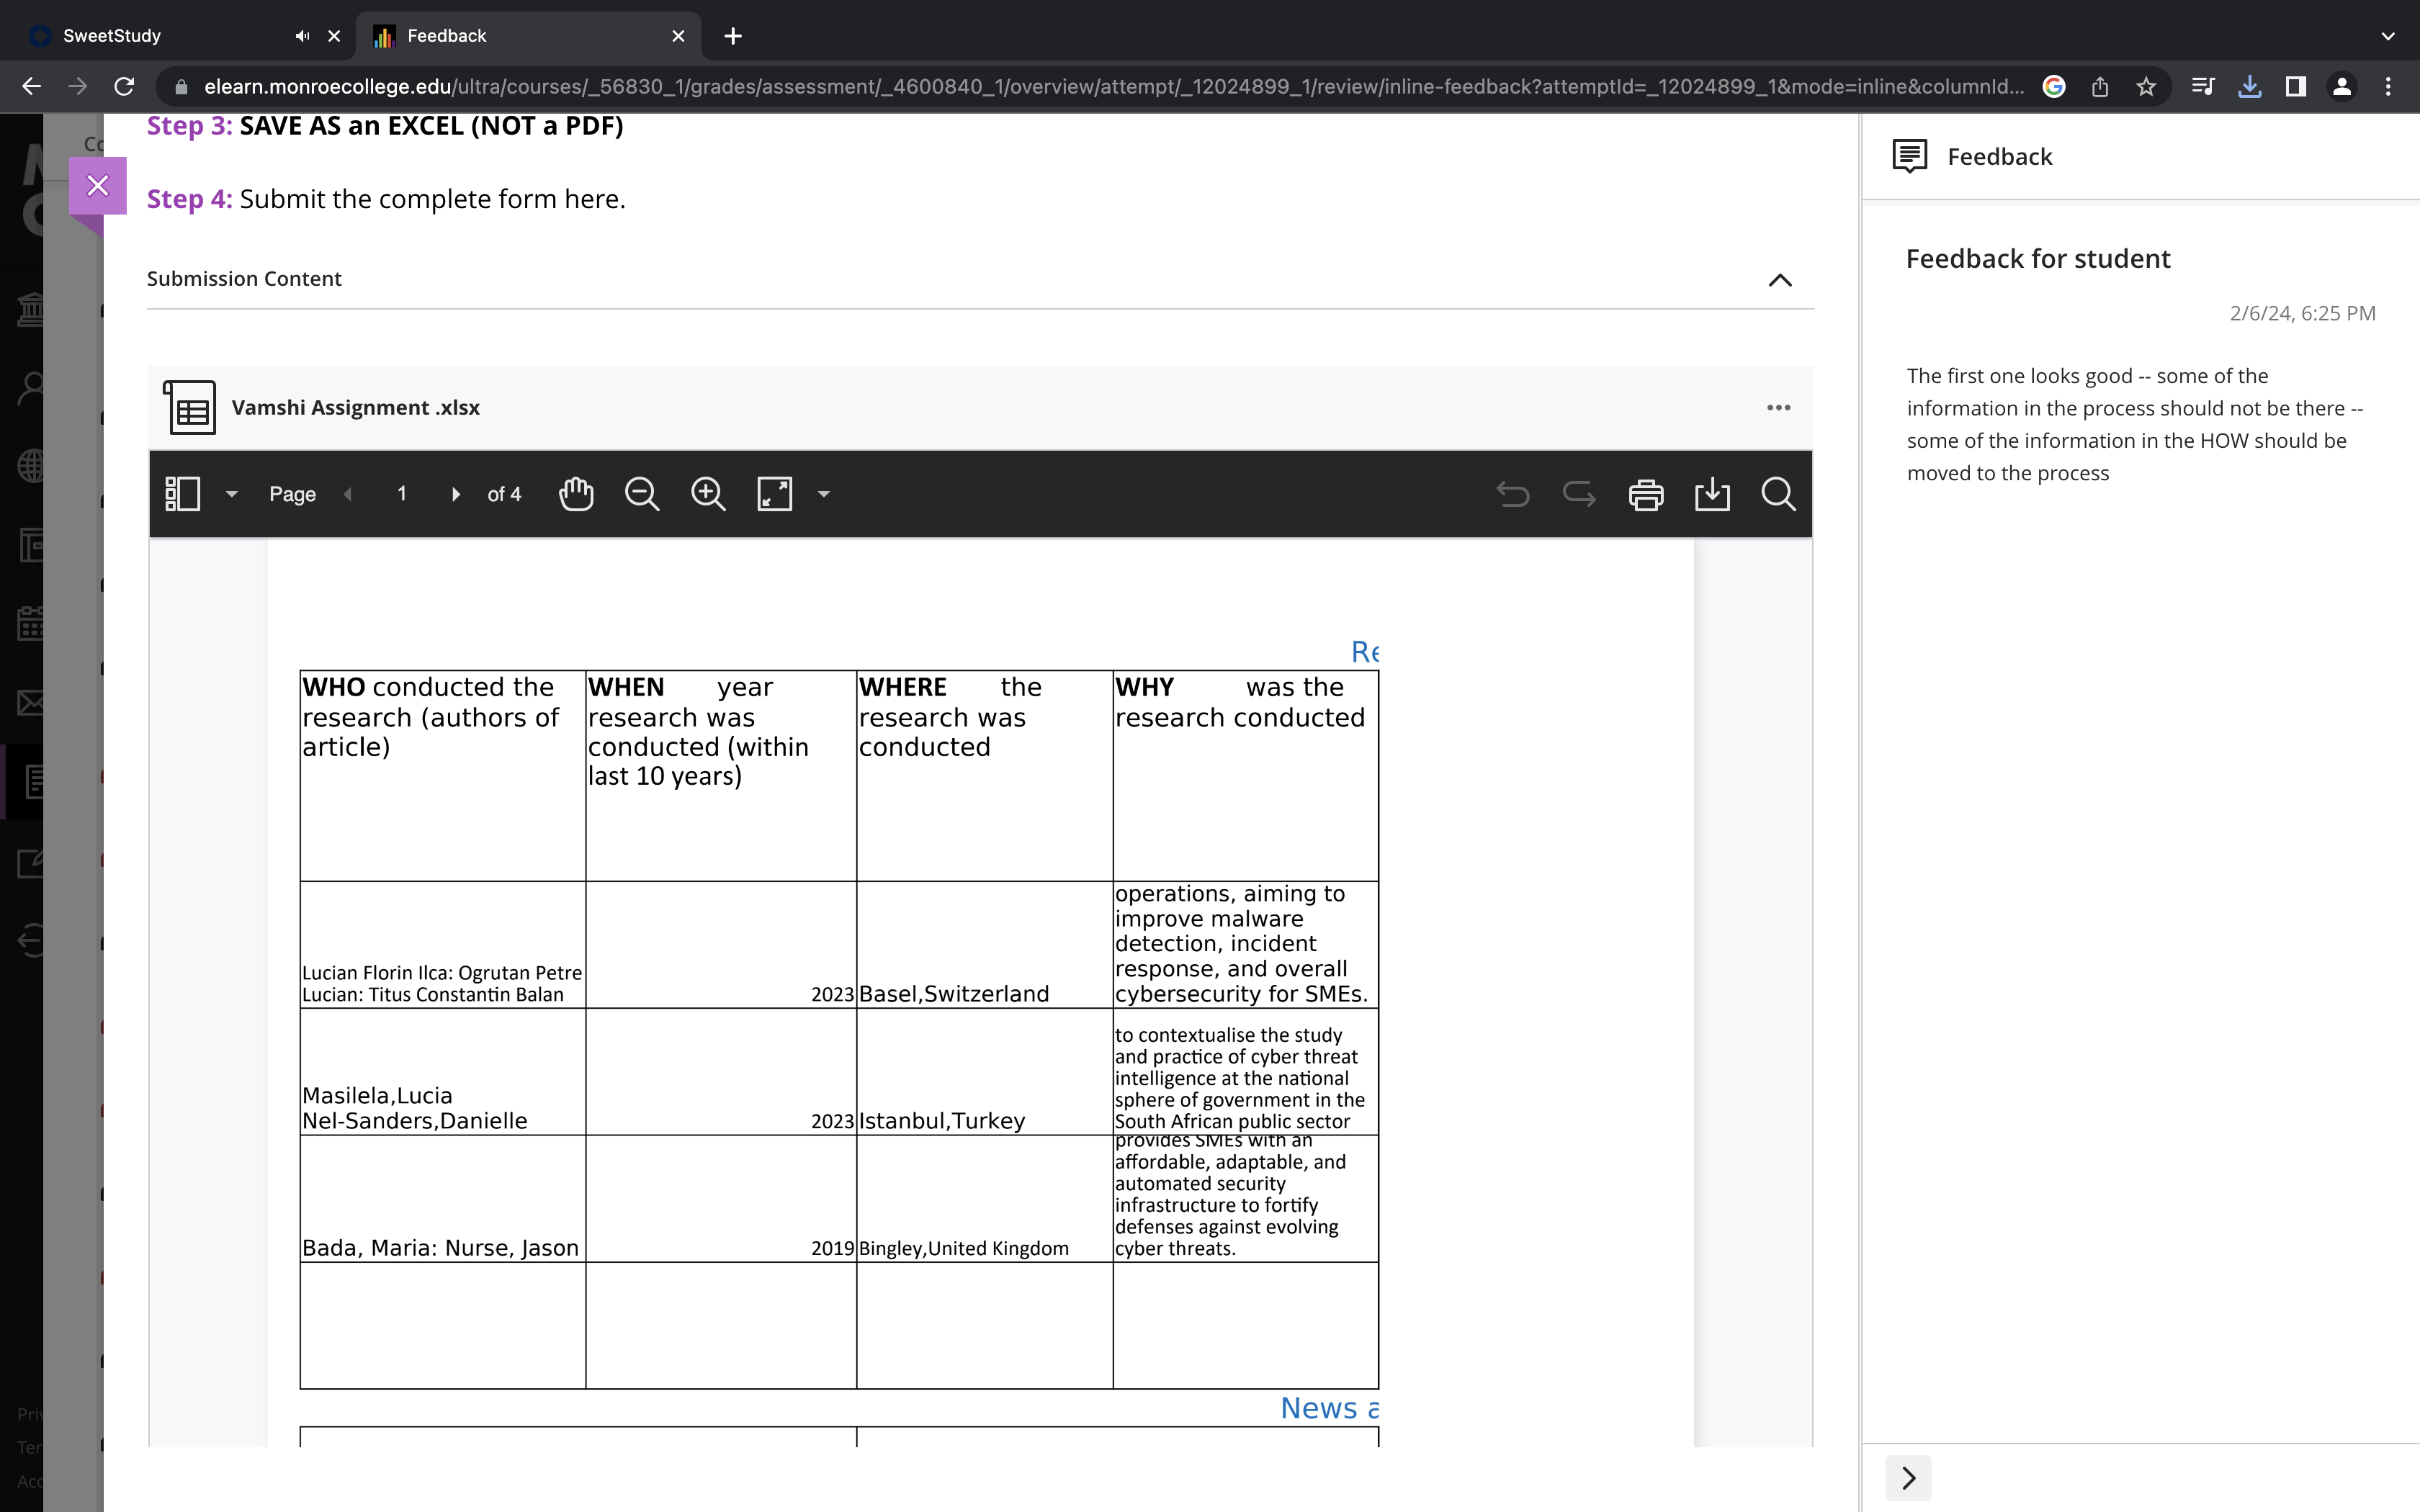The height and width of the screenshot is (1512, 2420).
Task: Click the Feedback for student heading
Action: tap(2038, 259)
